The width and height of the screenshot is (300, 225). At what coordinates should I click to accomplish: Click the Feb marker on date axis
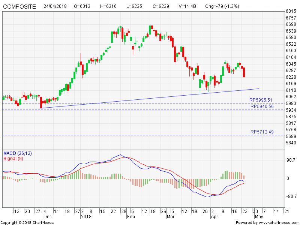130,217
